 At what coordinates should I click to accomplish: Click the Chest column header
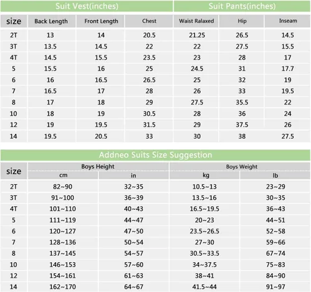[149, 21]
